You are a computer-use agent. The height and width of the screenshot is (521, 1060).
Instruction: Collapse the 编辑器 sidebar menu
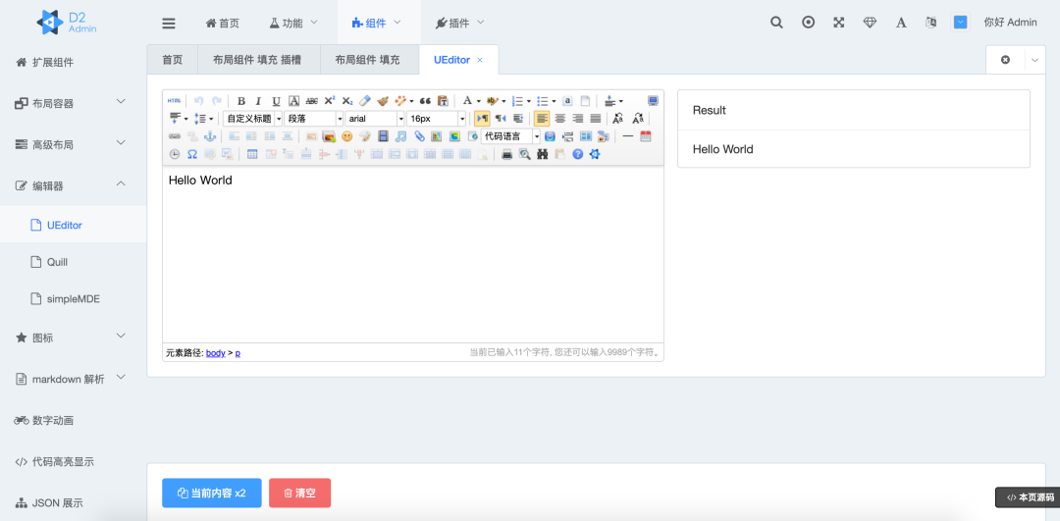point(73,185)
